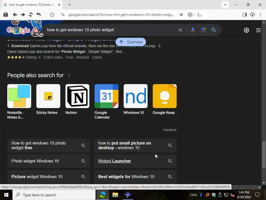Open the Google apps grid

[x=258, y=30]
